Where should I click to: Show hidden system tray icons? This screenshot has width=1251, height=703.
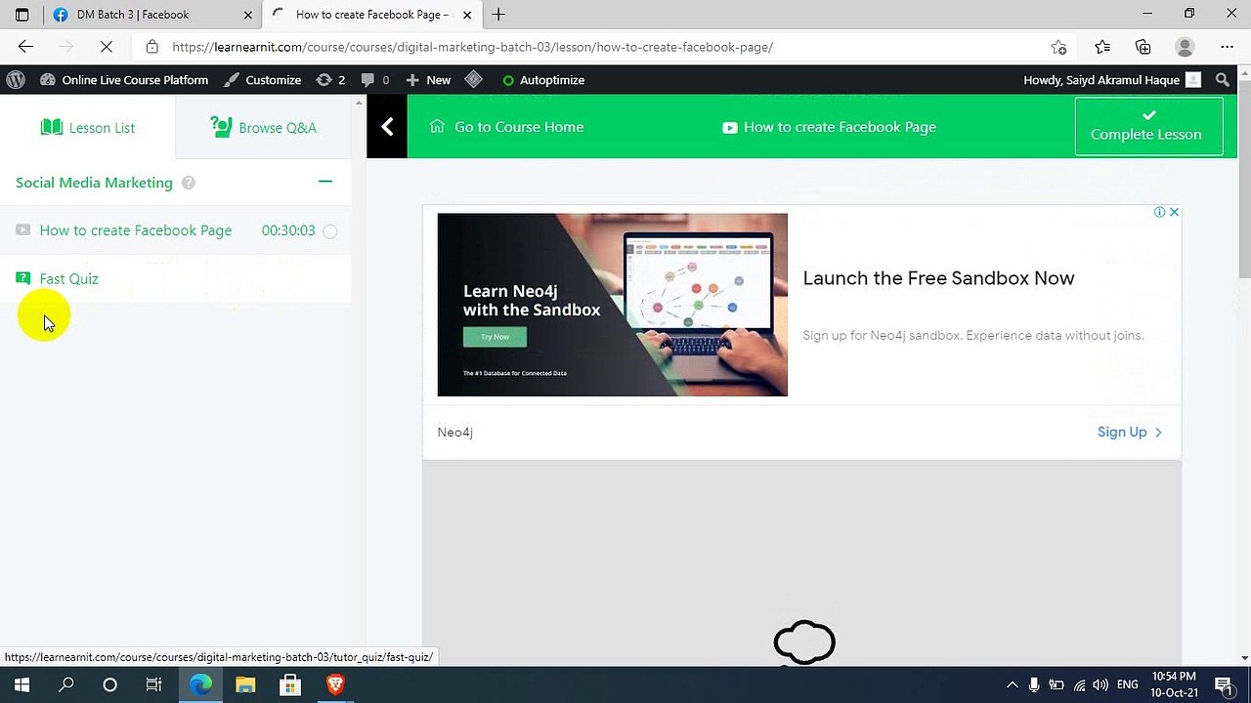coord(1012,684)
